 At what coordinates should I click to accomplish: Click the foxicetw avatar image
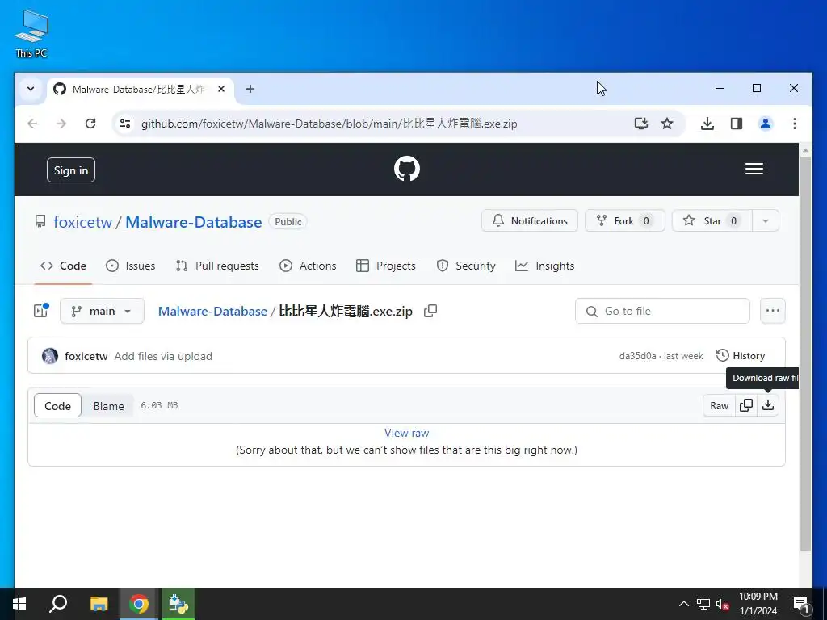click(x=50, y=356)
